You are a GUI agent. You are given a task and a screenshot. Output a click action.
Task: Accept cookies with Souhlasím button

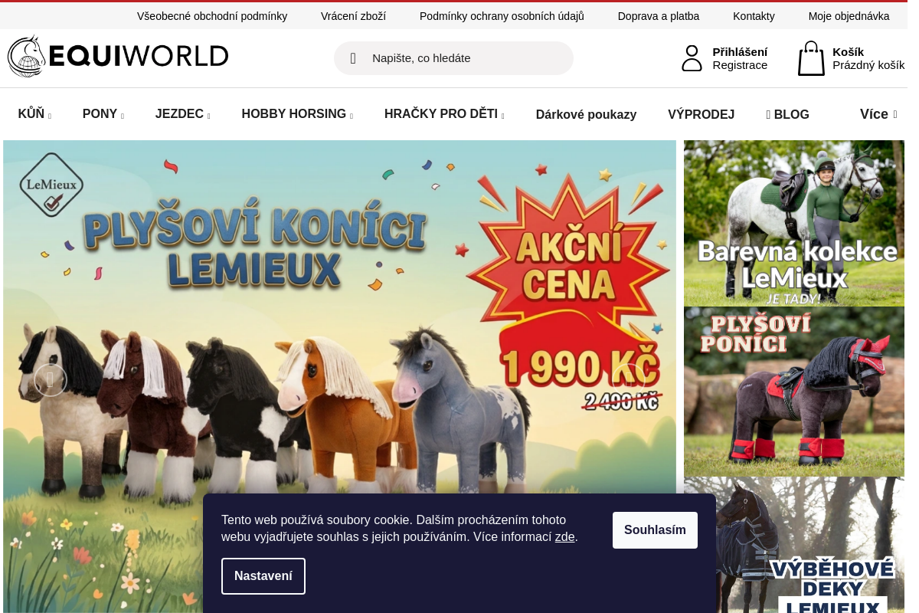pyautogui.click(x=655, y=530)
